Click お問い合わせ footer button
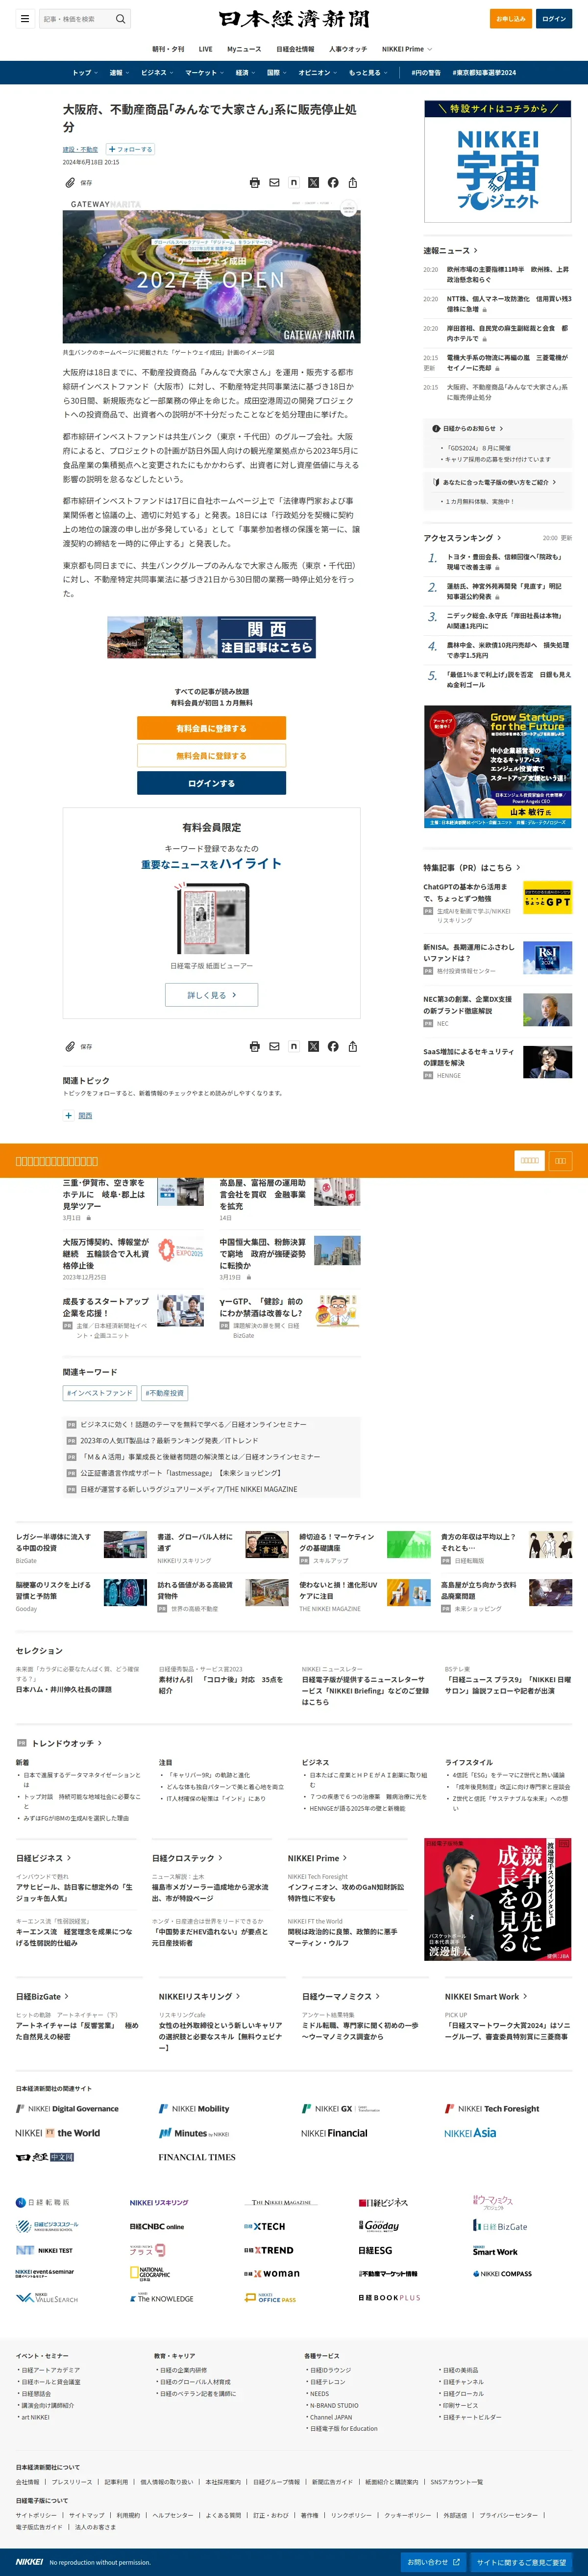 433,2562
